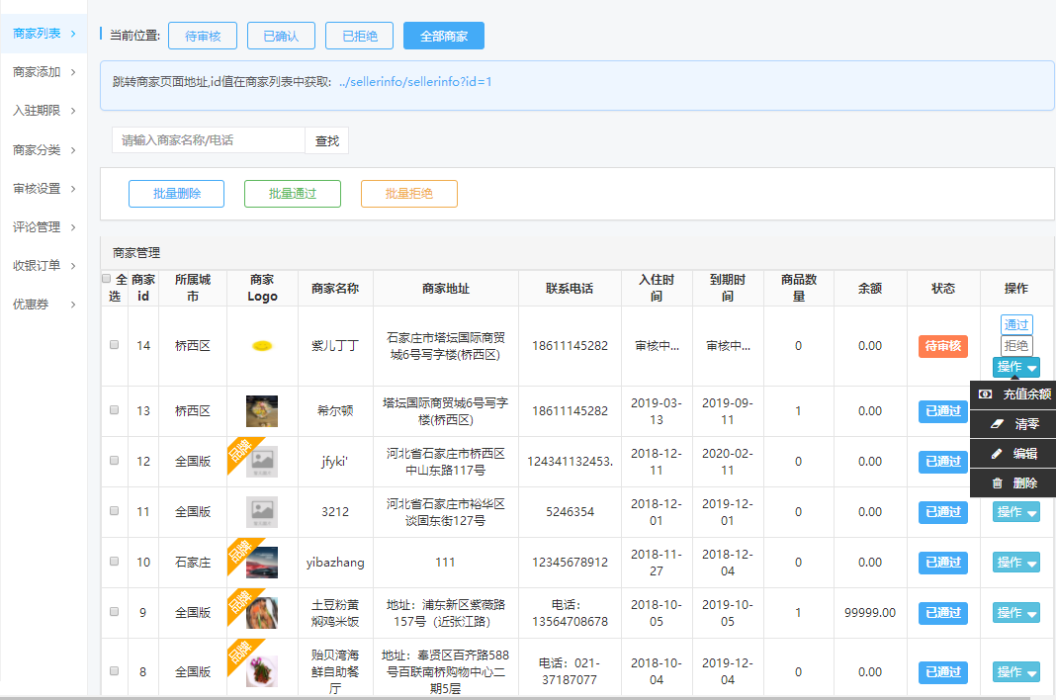The width and height of the screenshot is (1056, 700).
Task: Focus the merchant name/phone search field
Action: pos(208,140)
